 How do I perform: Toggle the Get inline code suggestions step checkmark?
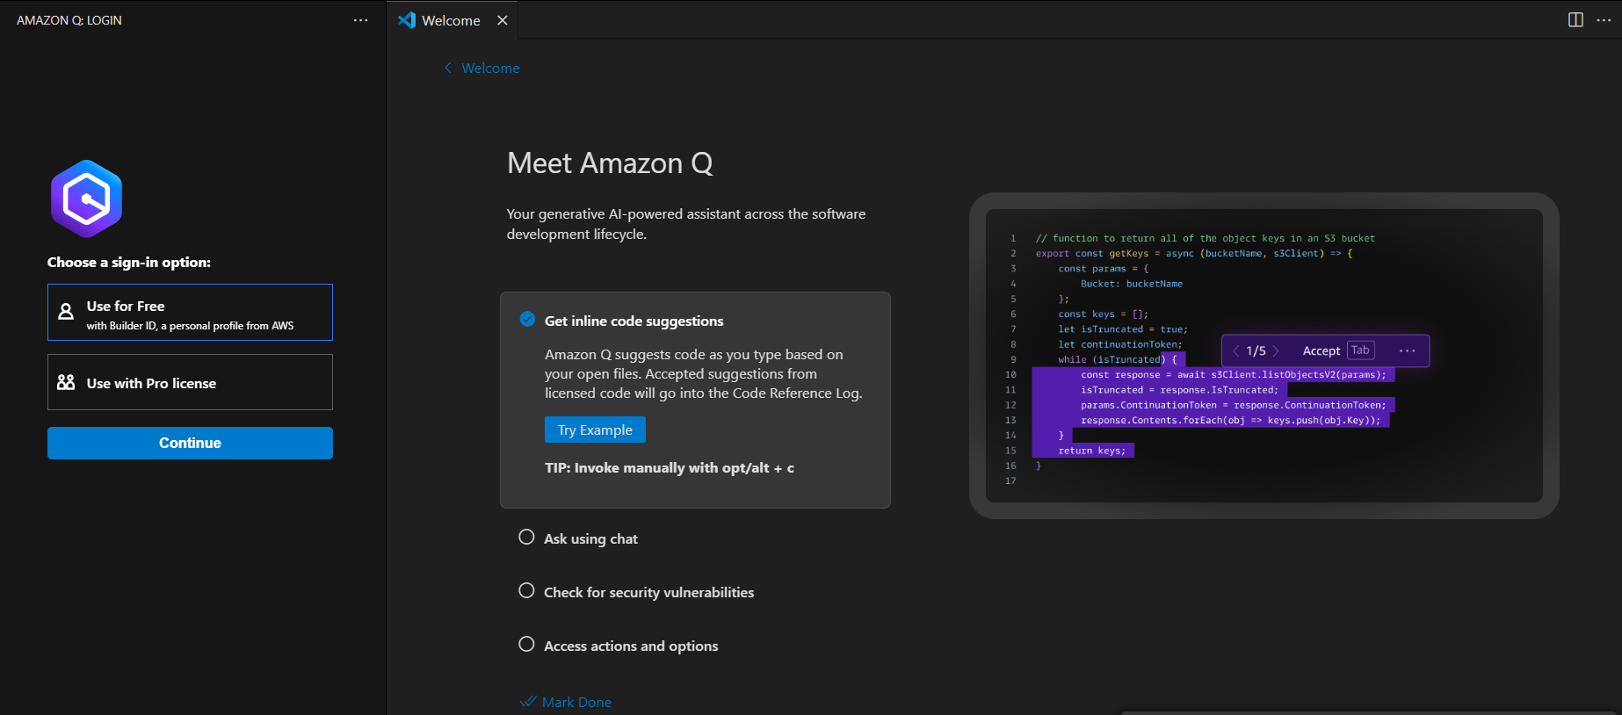[527, 319]
